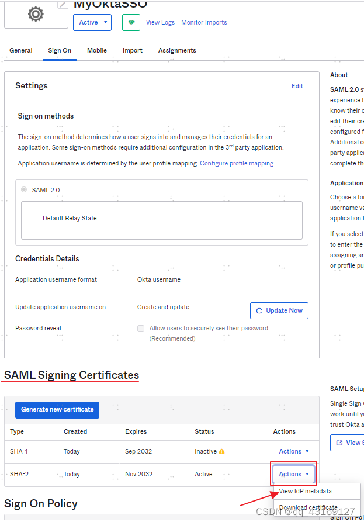Open the Configure profile mapping link
The width and height of the screenshot is (364, 522).
tap(236, 163)
